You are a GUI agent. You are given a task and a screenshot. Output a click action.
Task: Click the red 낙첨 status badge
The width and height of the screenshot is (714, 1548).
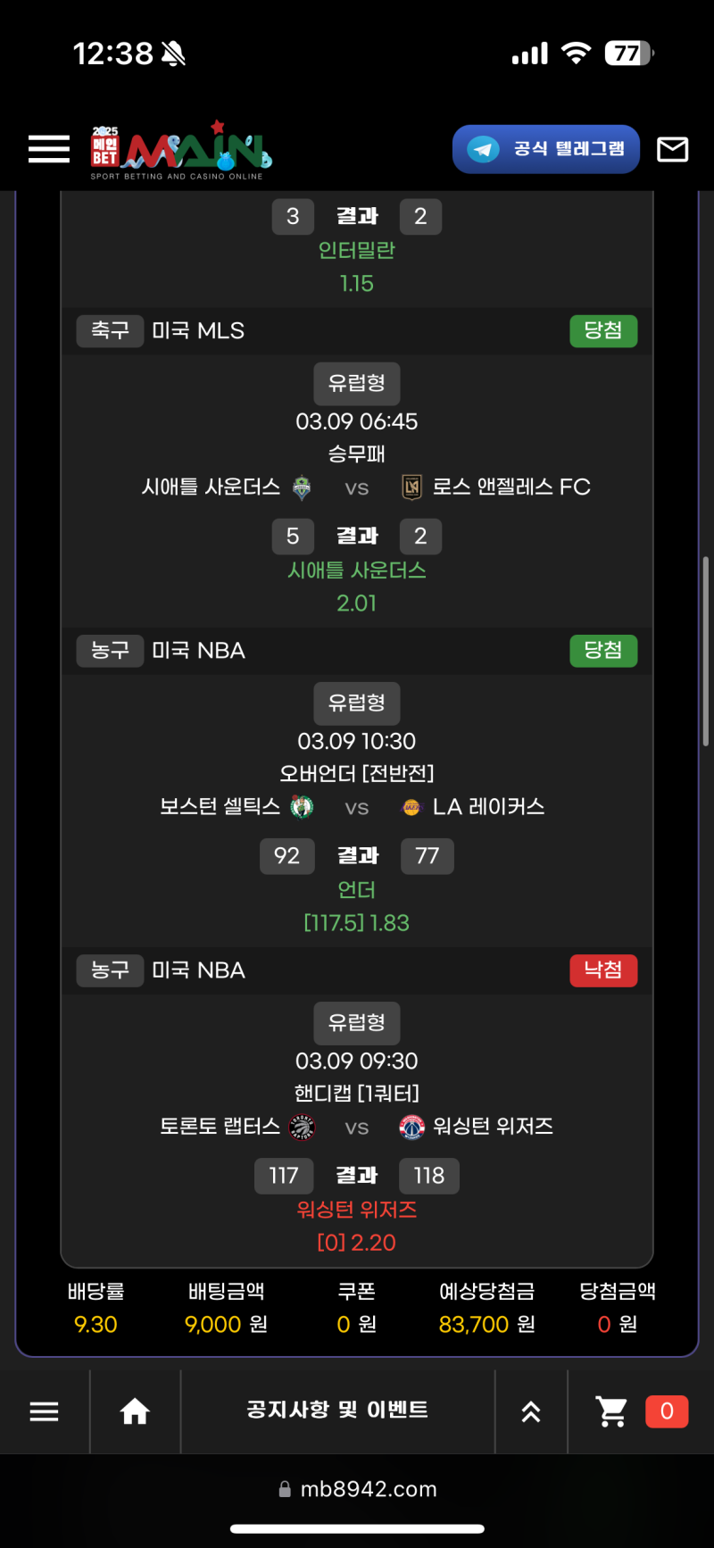point(603,970)
